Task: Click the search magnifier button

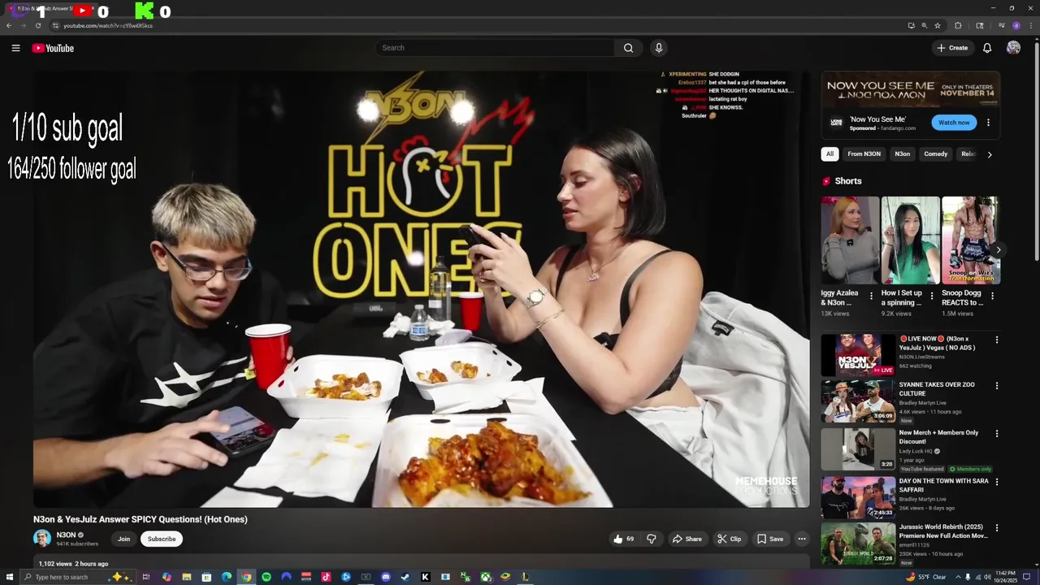Action: pyautogui.click(x=628, y=48)
